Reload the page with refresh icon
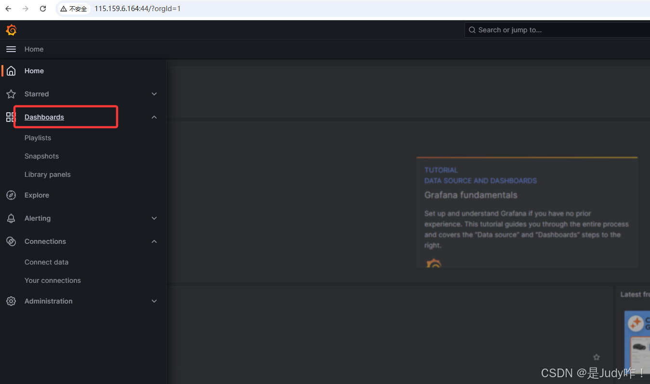 coord(43,9)
